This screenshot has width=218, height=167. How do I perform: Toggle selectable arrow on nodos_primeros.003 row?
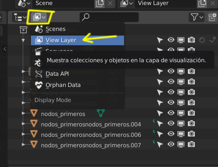tap(160, 92)
